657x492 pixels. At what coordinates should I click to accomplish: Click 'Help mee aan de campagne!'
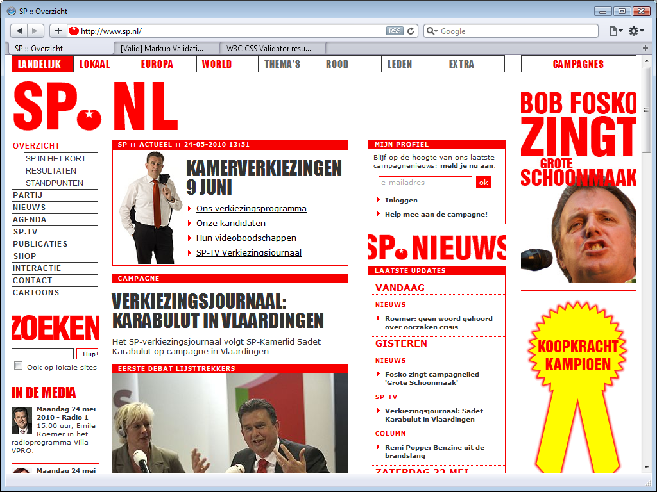tap(436, 214)
